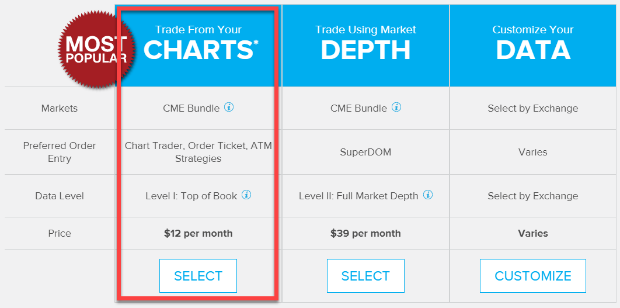Open info icon next to Level I: Top of Book
The image size is (620, 308).
[246, 195]
